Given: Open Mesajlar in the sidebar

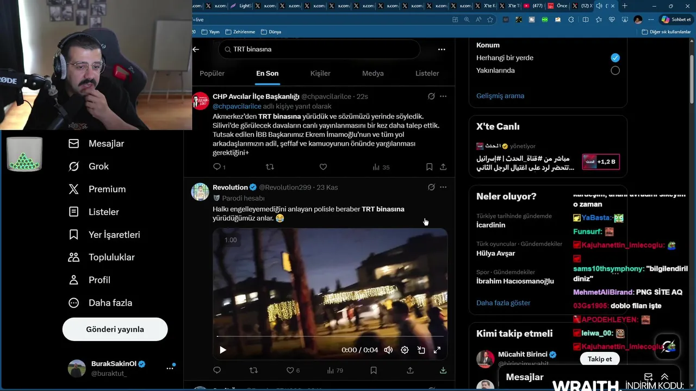Looking at the screenshot, I should click(x=96, y=143).
